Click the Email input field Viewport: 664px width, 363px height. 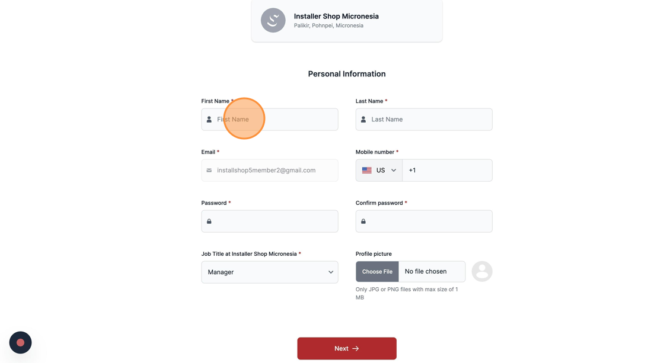point(276,171)
